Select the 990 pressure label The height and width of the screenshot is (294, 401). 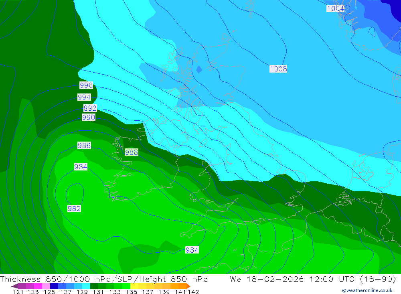point(89,118)
